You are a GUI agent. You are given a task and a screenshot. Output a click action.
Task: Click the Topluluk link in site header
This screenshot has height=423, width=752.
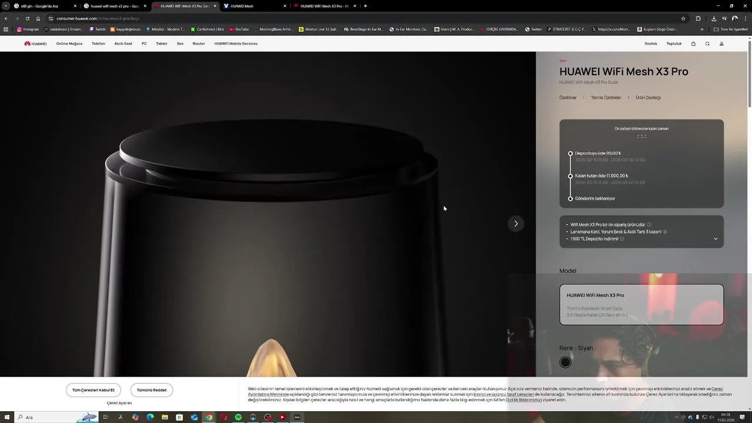[674, 43]
